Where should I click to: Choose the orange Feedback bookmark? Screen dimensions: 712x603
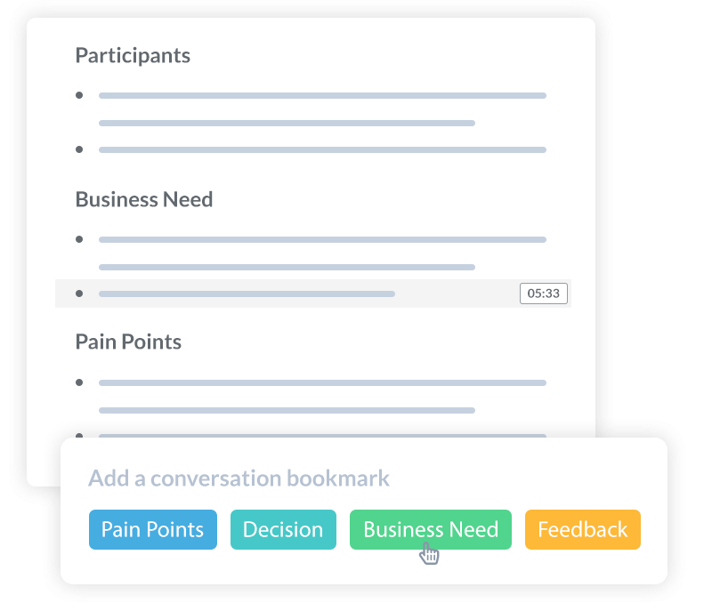click(583, 529)
